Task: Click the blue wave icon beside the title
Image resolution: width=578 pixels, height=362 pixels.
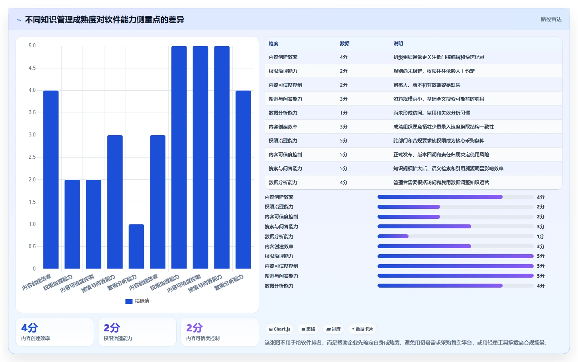Action: [x=19, y=20]
